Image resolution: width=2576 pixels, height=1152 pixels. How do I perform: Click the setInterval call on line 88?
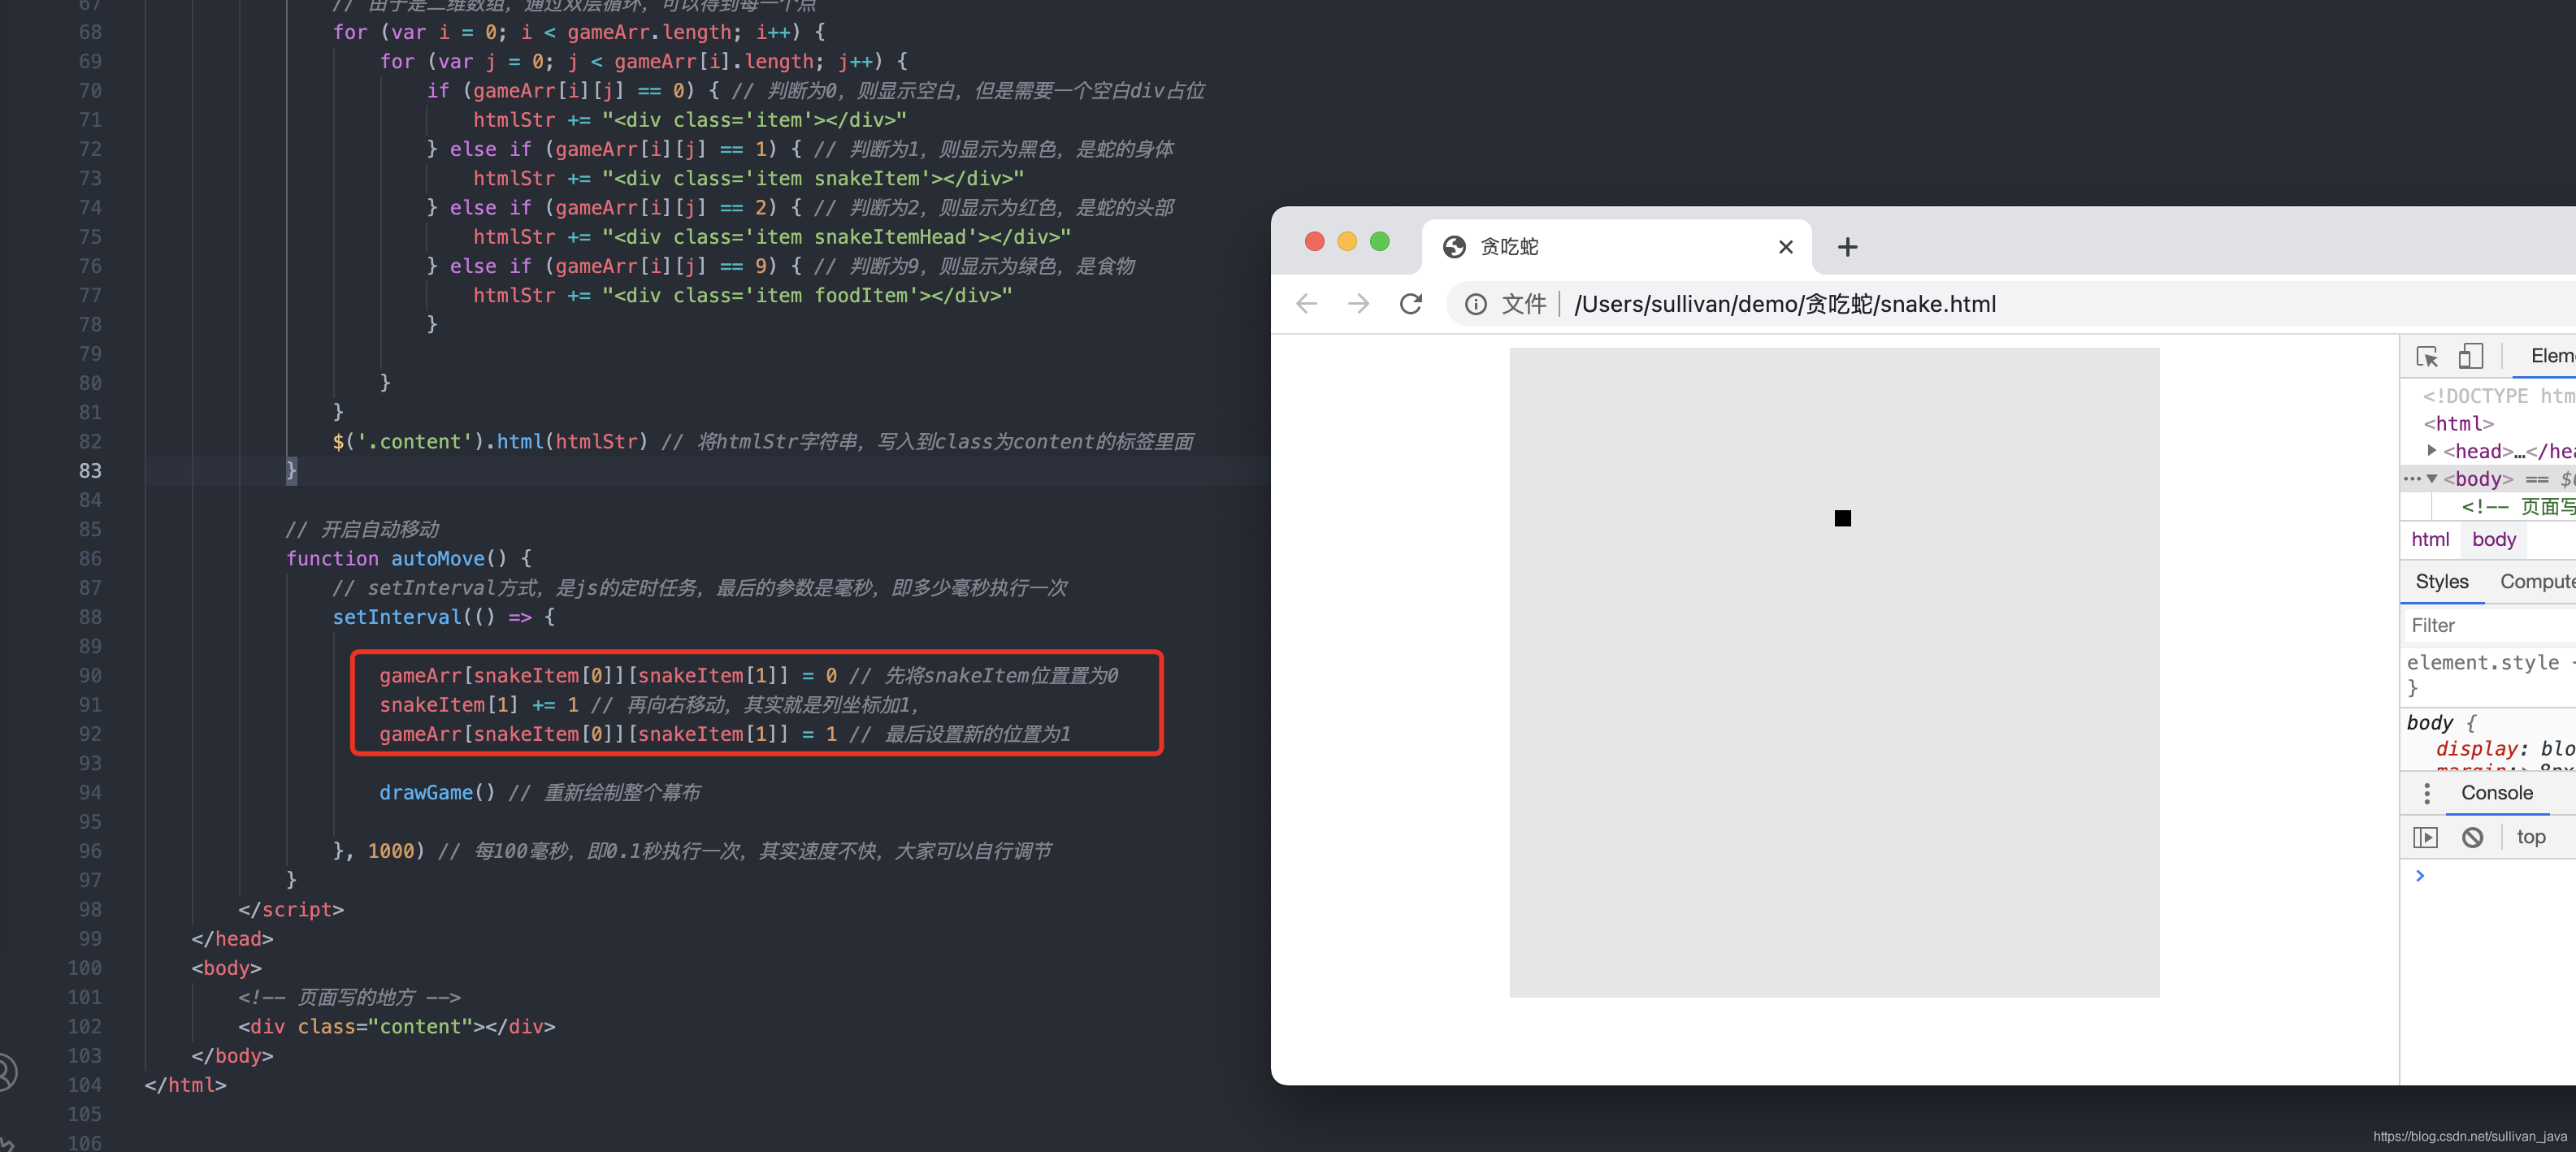click(x=397, y=617)
